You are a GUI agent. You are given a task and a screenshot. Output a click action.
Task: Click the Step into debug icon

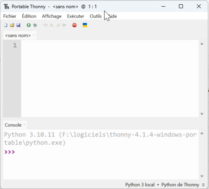pos(51,25)
